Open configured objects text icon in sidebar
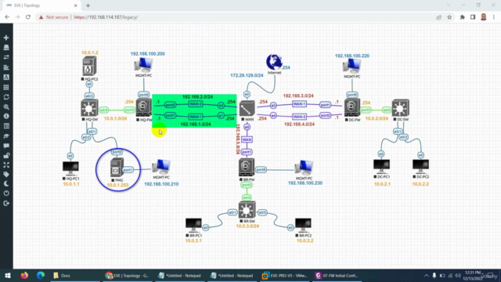 pyautogui.click(x=6, y=78)
